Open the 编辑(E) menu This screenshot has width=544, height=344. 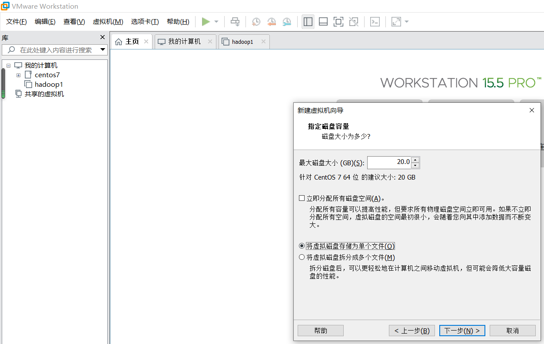[x=45, y=22]
